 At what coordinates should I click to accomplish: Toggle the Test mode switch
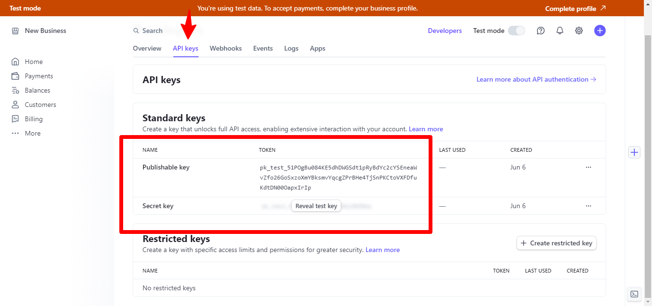[x=516, y=31]
